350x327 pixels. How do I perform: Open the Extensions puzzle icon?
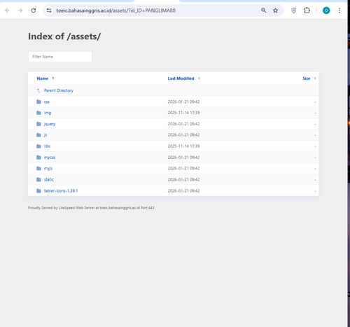(x=307, y=11)
